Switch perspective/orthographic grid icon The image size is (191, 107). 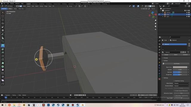(x=155, y=29)
